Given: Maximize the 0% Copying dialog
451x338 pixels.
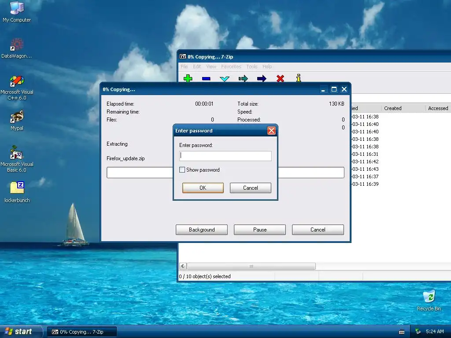Looking at the screenshot, I should tap(334, 89).
